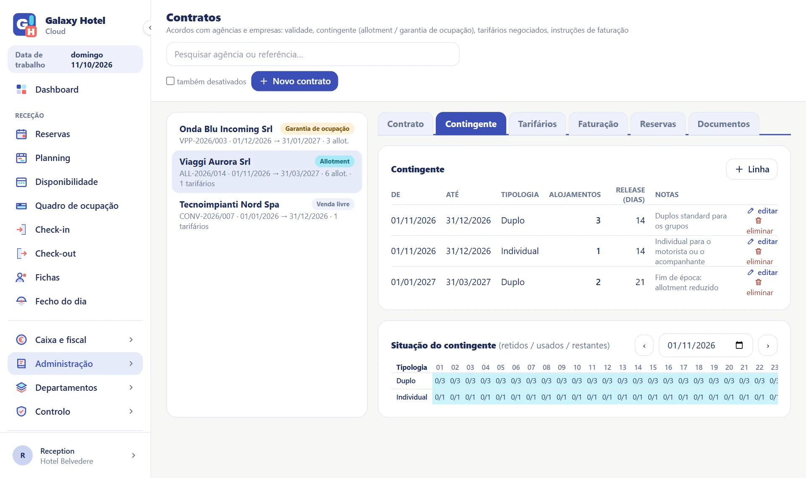Click the Controlo shield icon
Screen dimensions: 806x478
21,411
